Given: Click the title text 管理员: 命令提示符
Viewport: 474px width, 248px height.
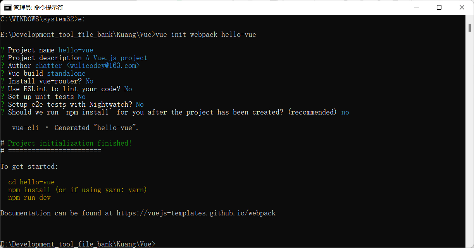Looking at the screenshot, I should click(38, 7).
